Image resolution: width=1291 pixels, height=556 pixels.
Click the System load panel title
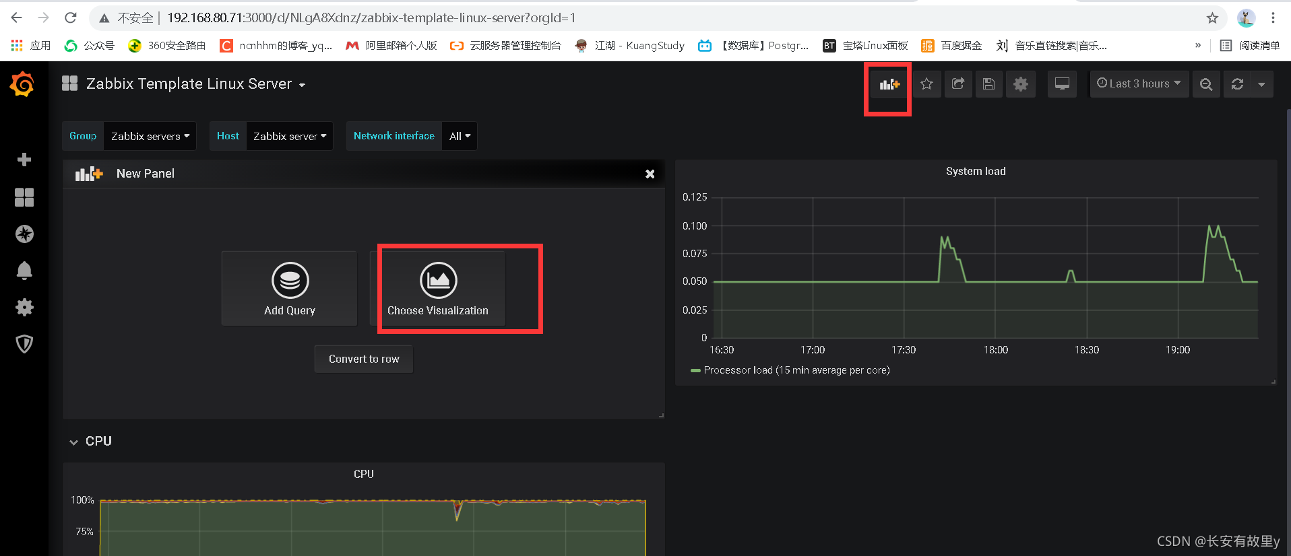tap(976, 172)
